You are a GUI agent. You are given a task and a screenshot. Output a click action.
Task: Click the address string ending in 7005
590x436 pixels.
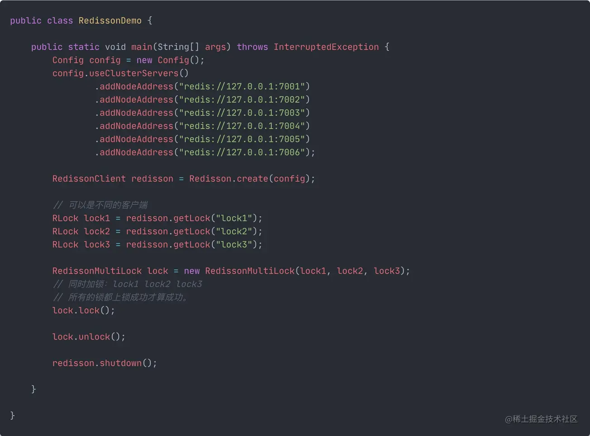coord(242,139)
